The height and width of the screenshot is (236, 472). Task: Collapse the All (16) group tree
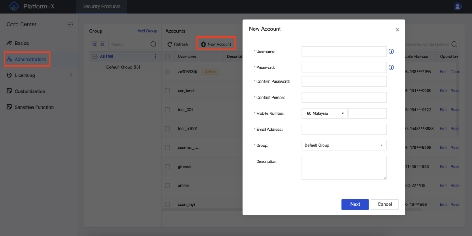click(94, 56)
